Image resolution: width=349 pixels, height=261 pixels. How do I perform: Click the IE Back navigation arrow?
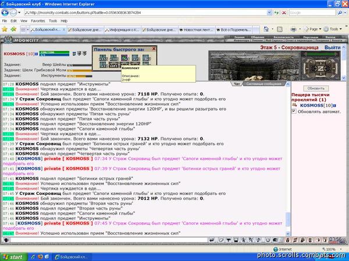click(5, 12)
